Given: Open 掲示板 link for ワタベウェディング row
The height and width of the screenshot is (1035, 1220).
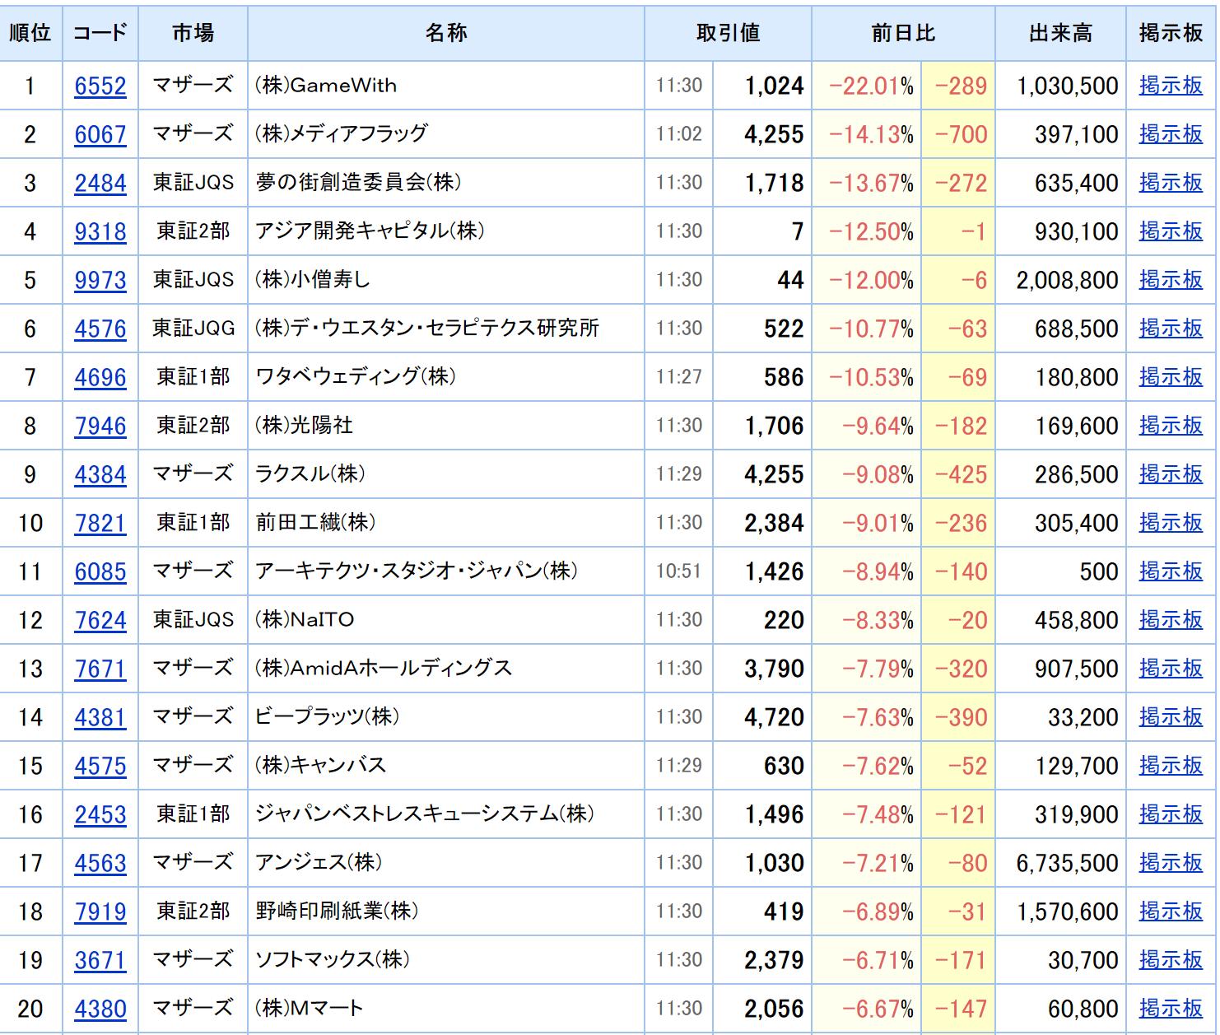Looking at the screenshot, I should (1171, 376).
